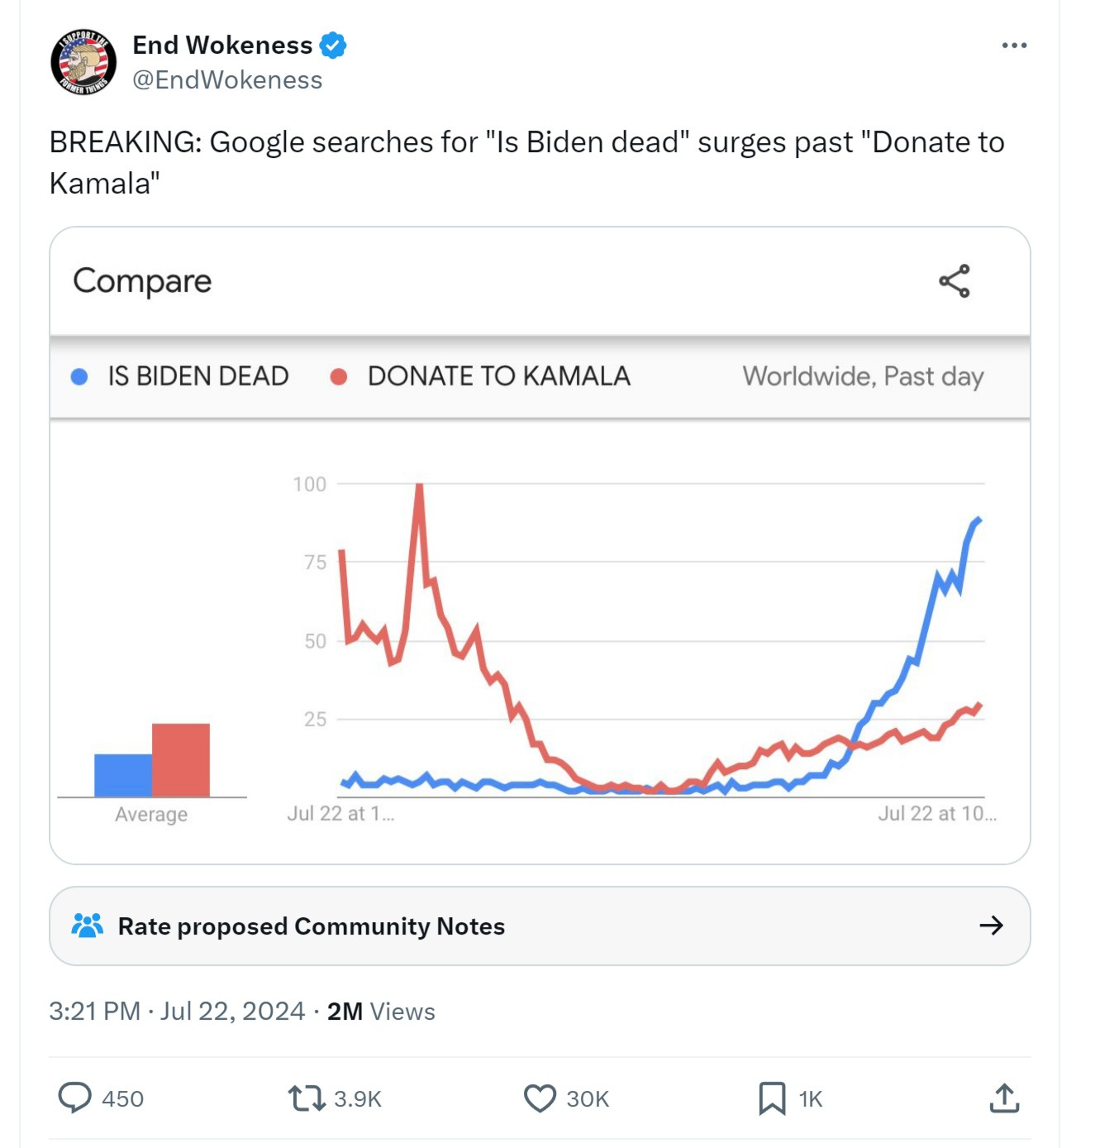
Task: Open the three-dot more options menu
Action: coord(1014,45)
